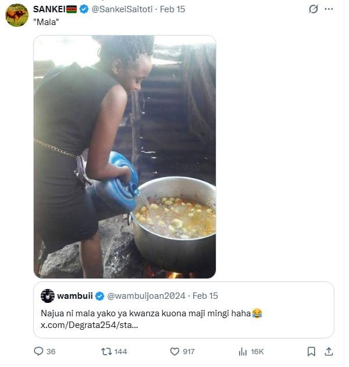Click wambuii's verified badge
This screenshot has width=349, height=367.
(x=99, y=295)
